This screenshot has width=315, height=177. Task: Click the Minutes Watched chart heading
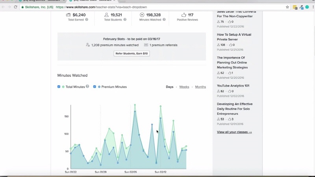click(x=72, y=76)
